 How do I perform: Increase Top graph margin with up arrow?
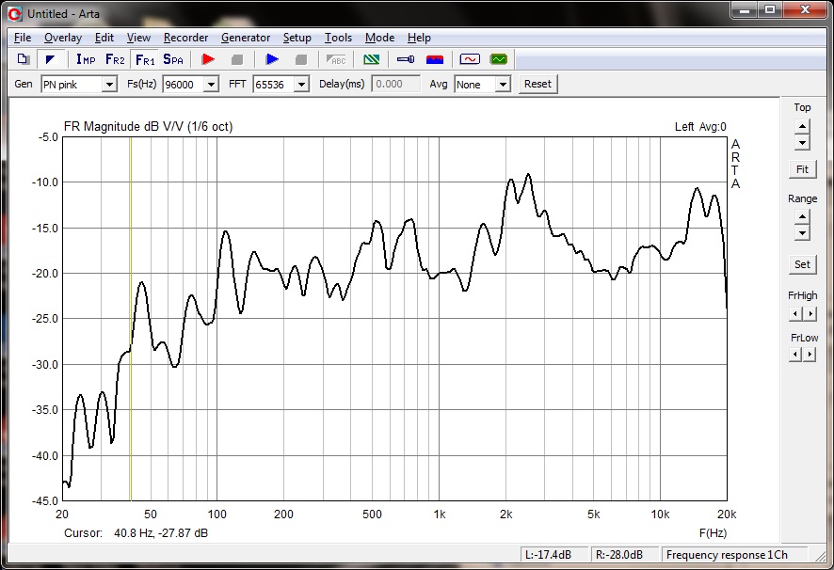[802, 127]
